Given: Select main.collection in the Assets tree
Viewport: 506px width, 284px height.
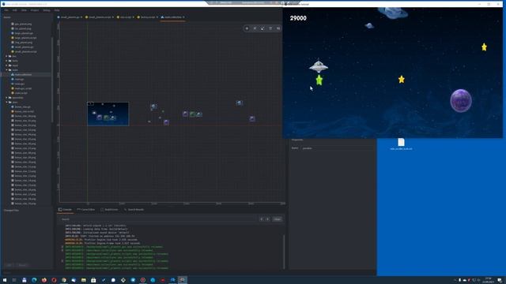Looking at the screenshot, I should click(23, 74).
